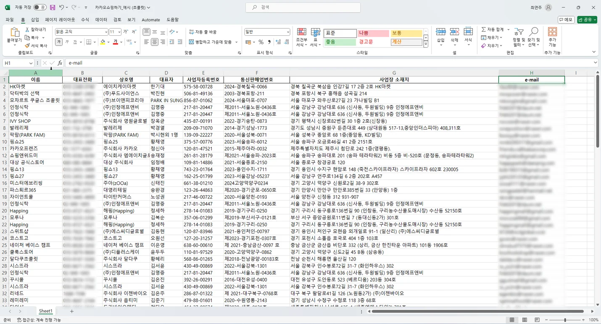This screenshot has width=601, height=324.
Task: Click the new sheet plus icon
Action: click(x=72, y=311)
